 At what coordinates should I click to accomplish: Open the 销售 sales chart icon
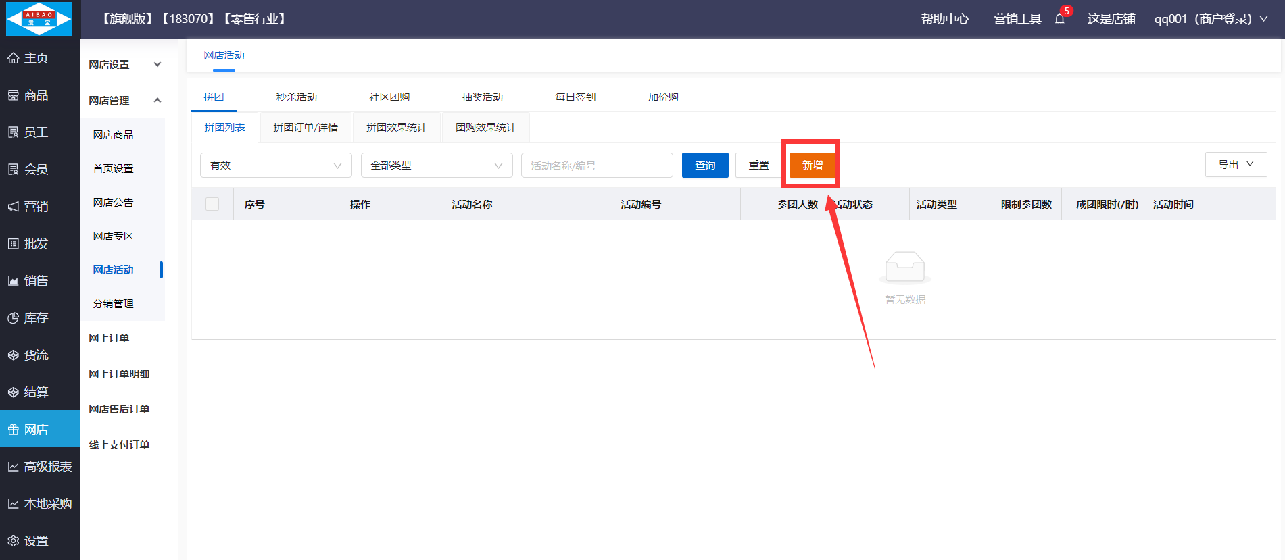point(14,281)
